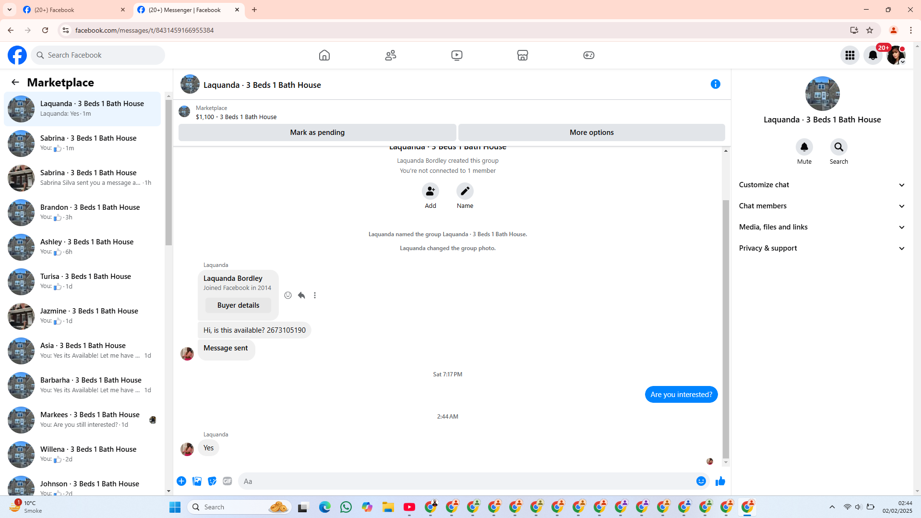Open Asia · 3 Beds 1 Bath House chat
This screenshot has height=518, width=921.
click(x=83, y=351)
